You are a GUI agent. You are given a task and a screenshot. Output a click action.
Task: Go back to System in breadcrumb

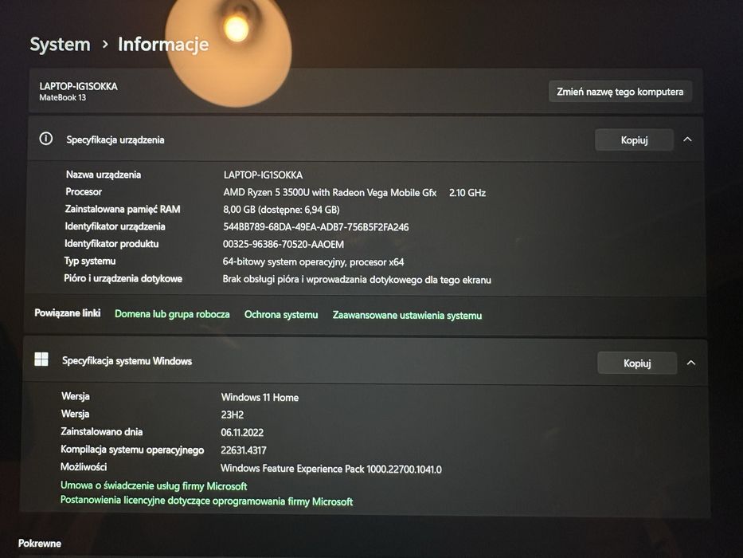tap(61, 44)
